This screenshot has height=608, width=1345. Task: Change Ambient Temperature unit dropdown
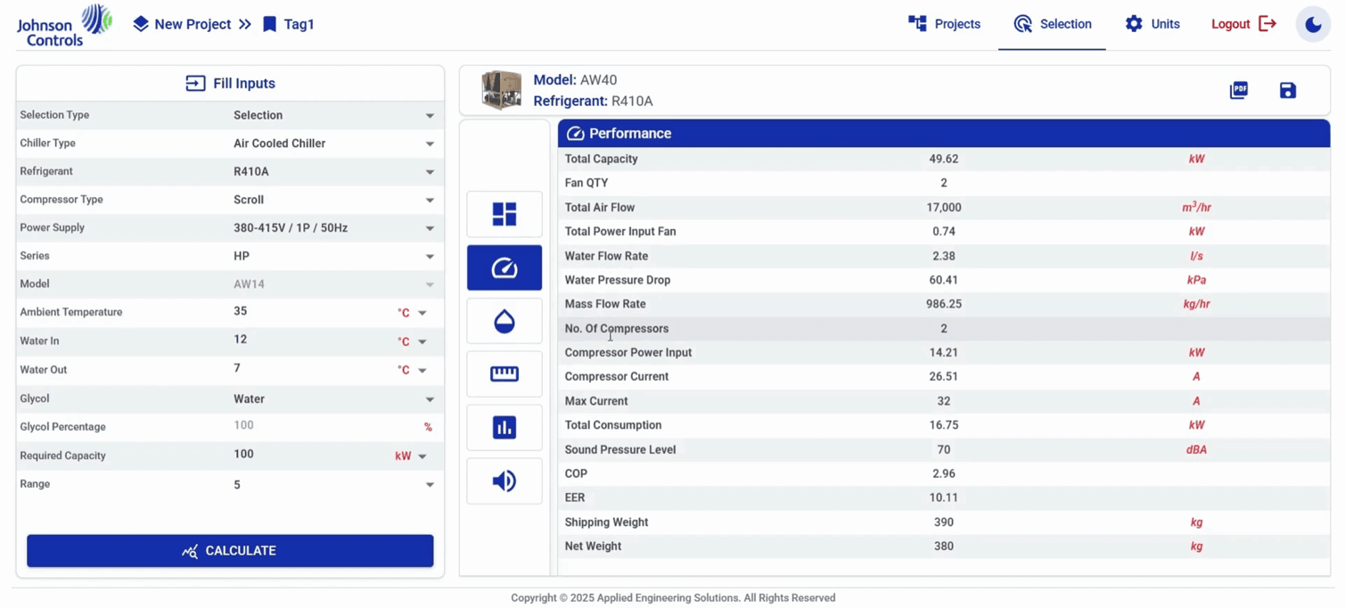tap(412, 313)
